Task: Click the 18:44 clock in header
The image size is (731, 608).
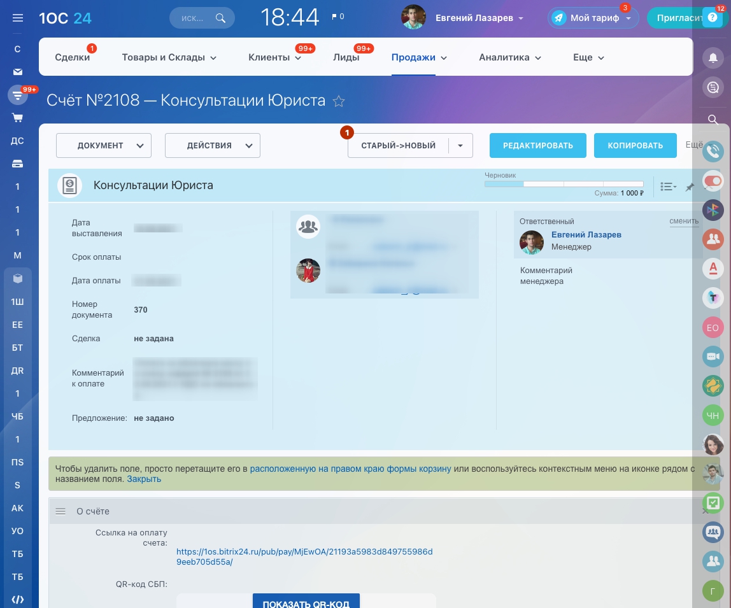Action: click(290, 18)
